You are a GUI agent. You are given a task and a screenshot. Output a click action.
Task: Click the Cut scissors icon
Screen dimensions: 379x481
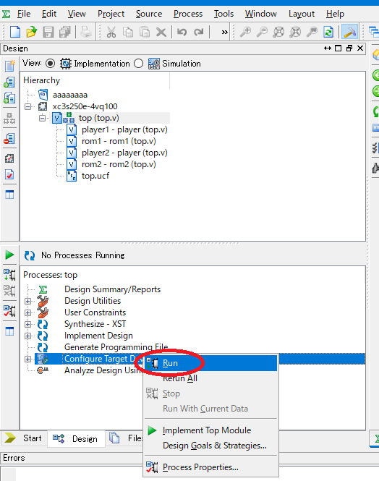[111, 32]
